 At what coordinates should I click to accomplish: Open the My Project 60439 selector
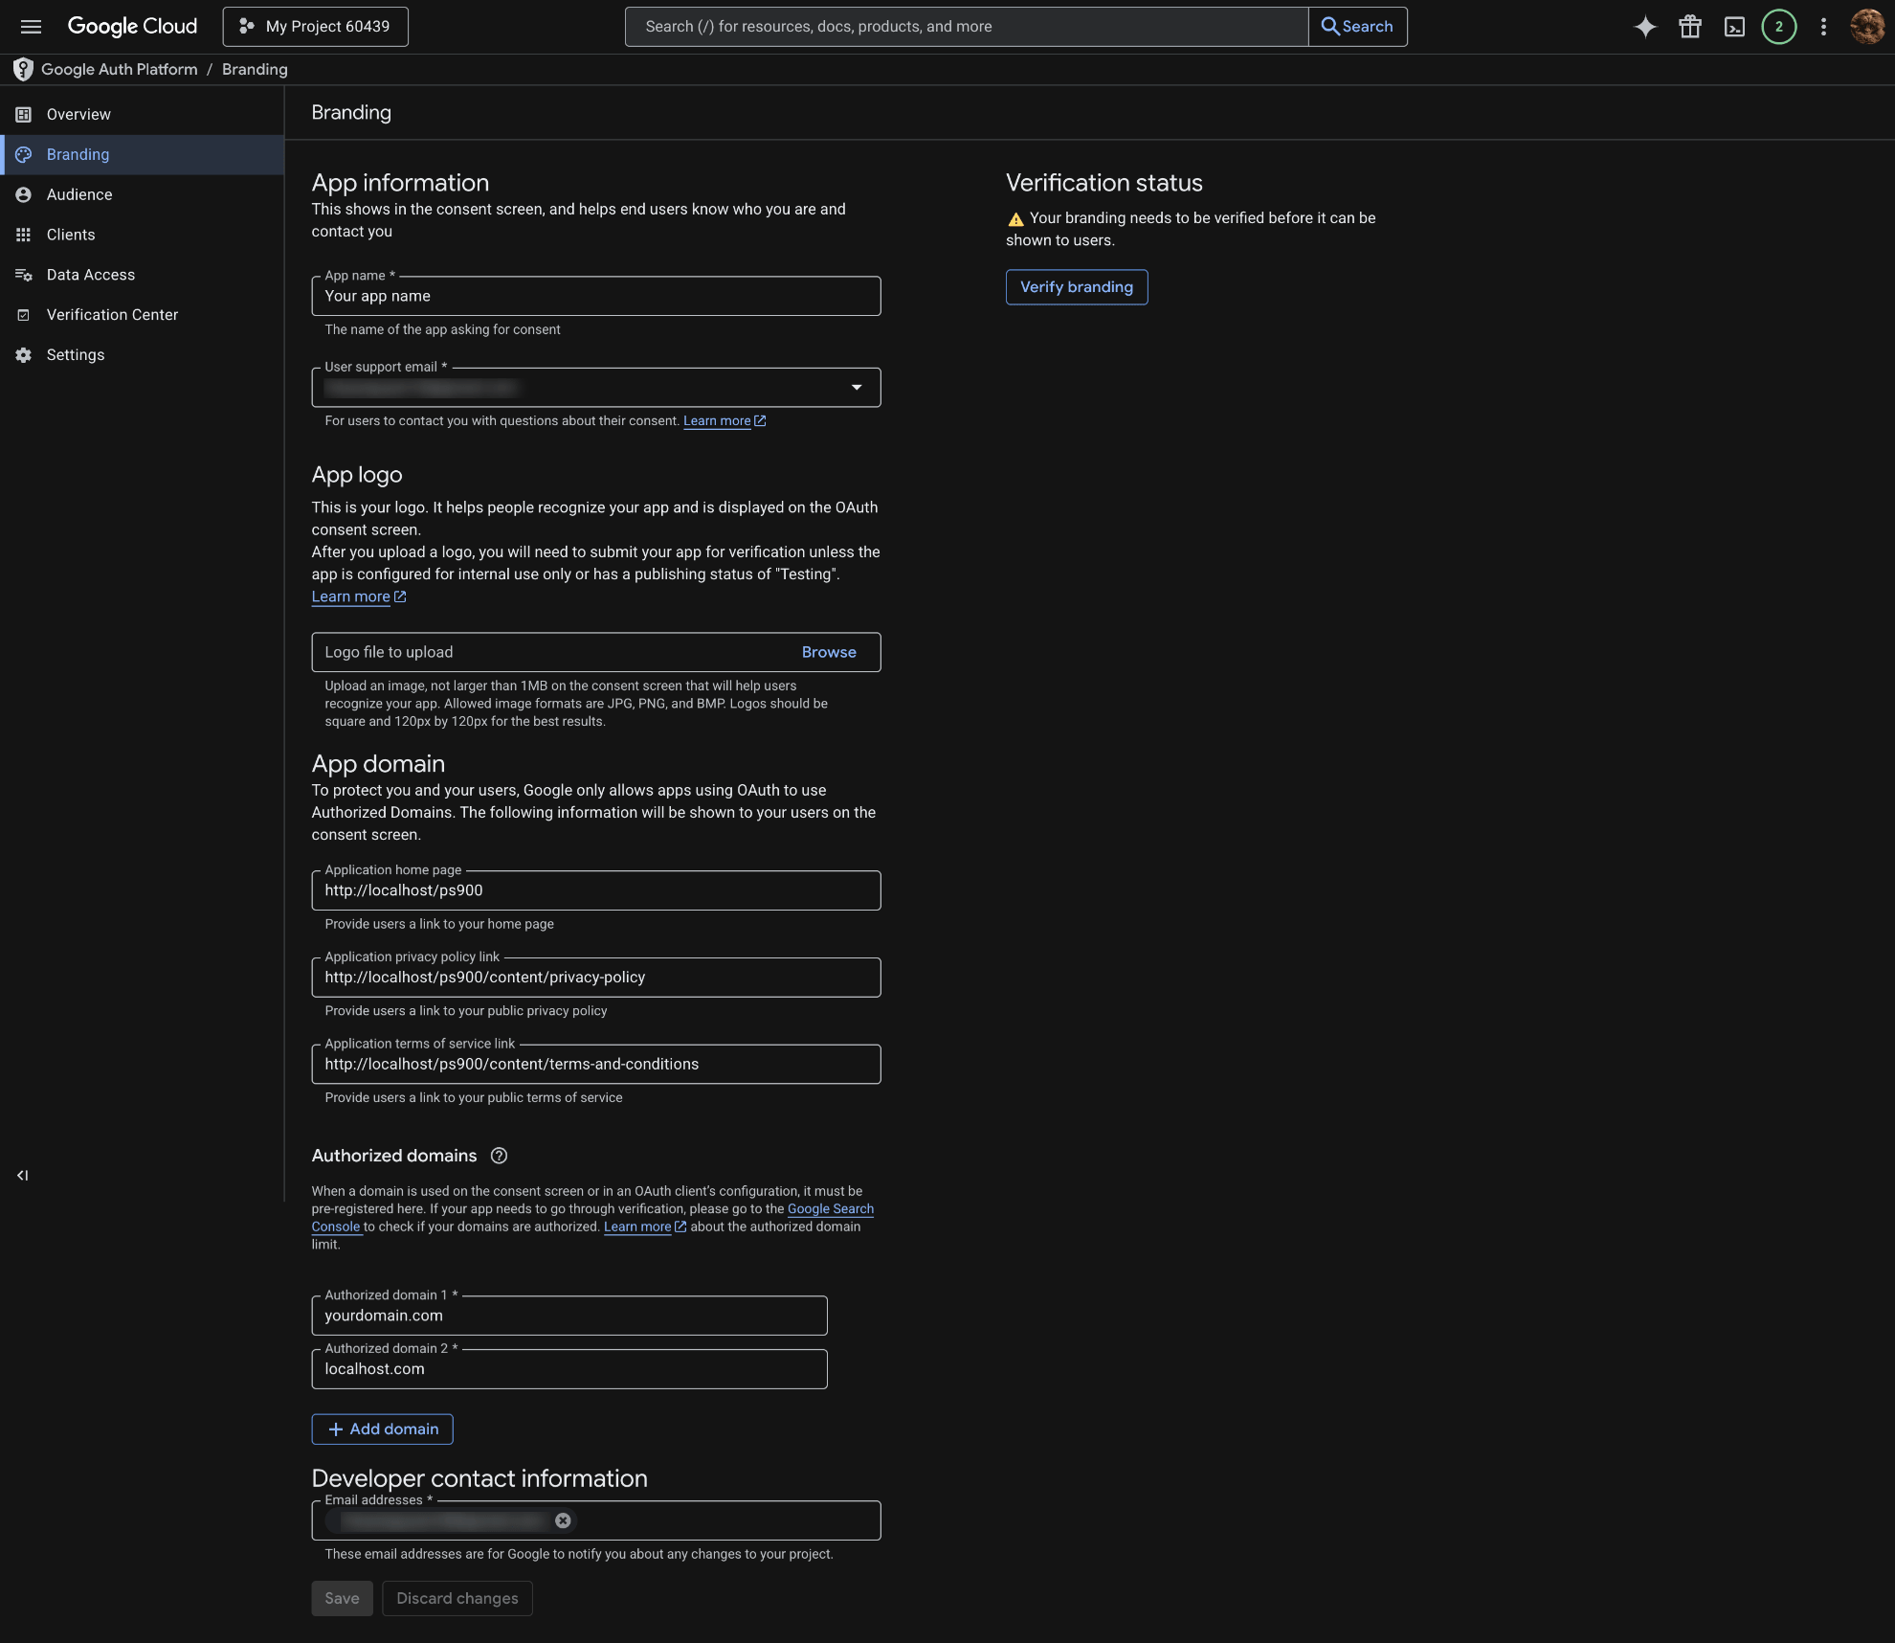[x=315, y=27]
